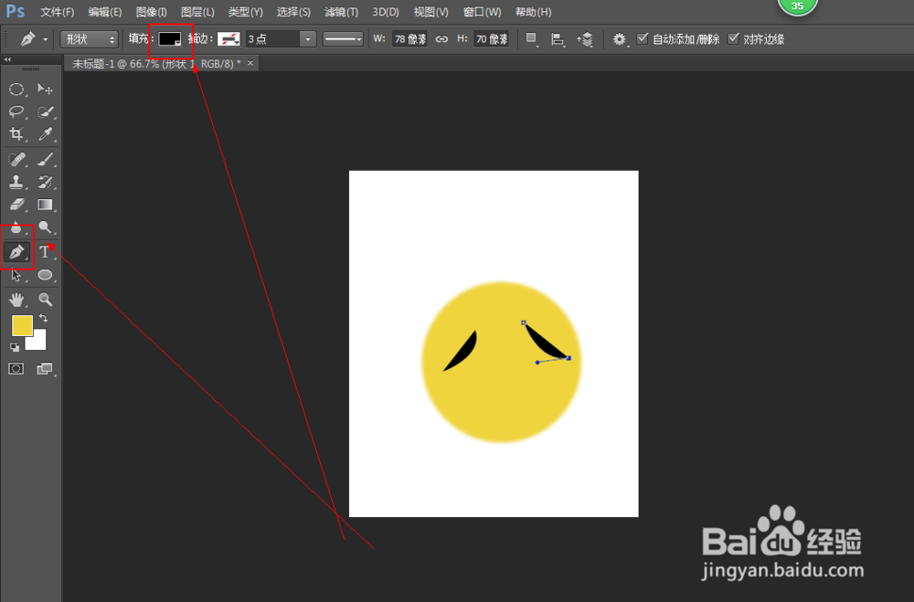Select the Path Selection tool
Image resolution: width=914 pixels, height=602 pixels.
(16, 275)
